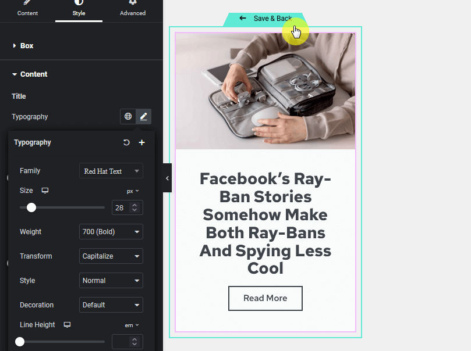Click the Save & Back button
471x351 pixels.
coord(265,19)
